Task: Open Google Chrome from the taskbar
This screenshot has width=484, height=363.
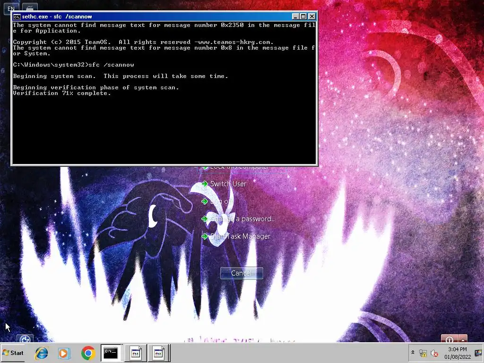Action: 88,353
